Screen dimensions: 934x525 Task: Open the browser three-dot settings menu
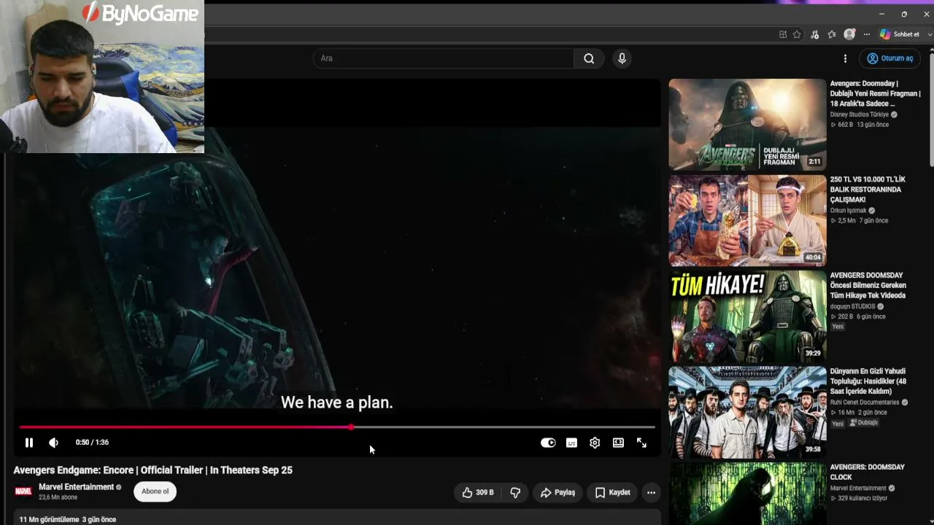pos(867,34)
